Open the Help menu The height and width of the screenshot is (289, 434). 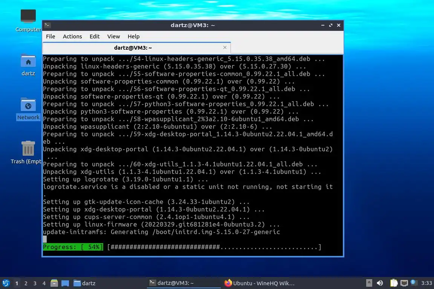click(x=133, y=37)
